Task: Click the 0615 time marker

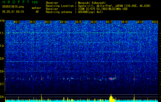Action: 78,22
